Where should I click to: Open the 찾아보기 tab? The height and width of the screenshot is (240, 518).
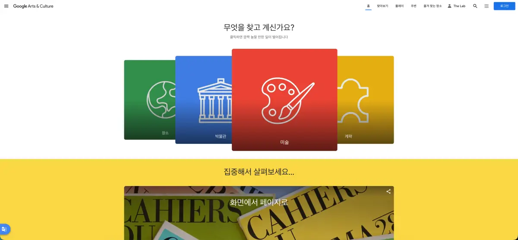(382, 6)
